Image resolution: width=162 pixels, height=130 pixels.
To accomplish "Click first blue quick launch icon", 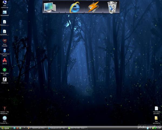I will pyautogui.click(x=15, y=128).
